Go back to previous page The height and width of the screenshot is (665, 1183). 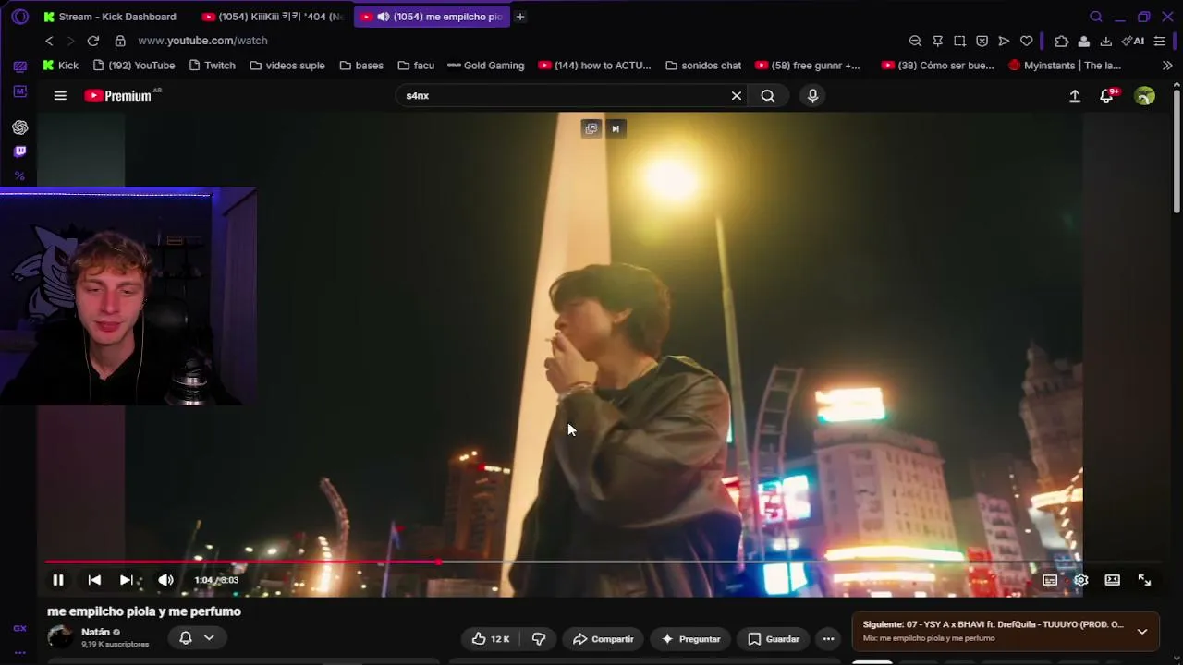(49, 41)
